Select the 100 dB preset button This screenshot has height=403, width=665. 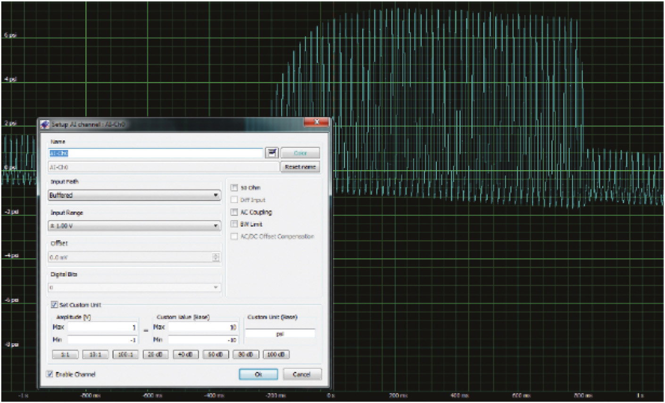click(x=276, y=354)
